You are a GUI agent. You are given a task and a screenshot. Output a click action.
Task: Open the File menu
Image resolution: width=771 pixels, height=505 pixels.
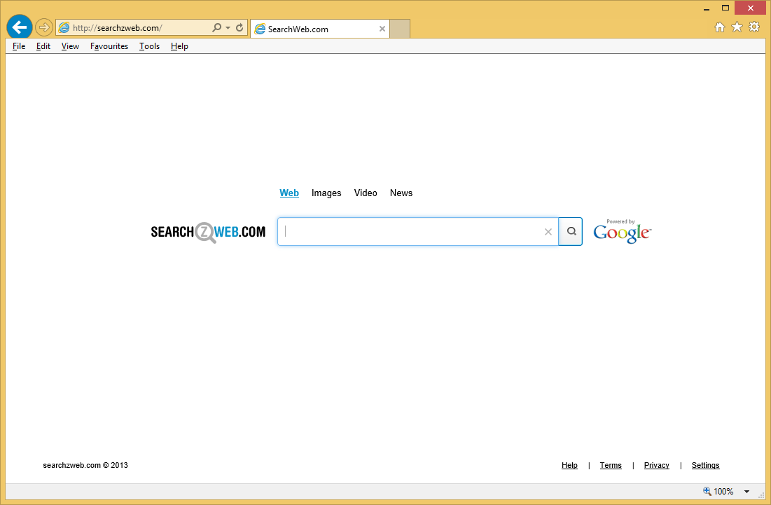click(19, 46)
